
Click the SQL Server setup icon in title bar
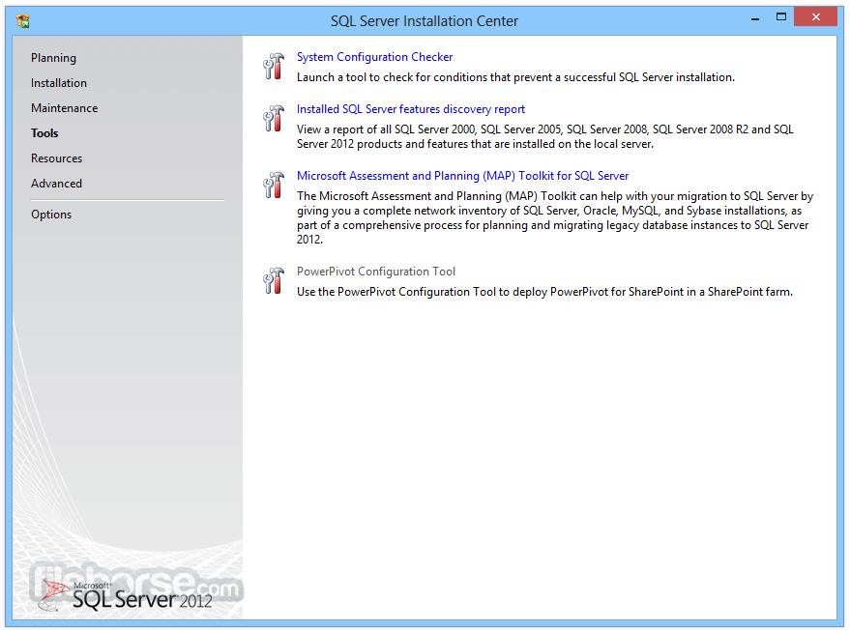click(x=23, y=21)
